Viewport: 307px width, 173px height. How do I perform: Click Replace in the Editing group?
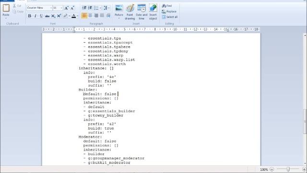(x=169, y=12)
